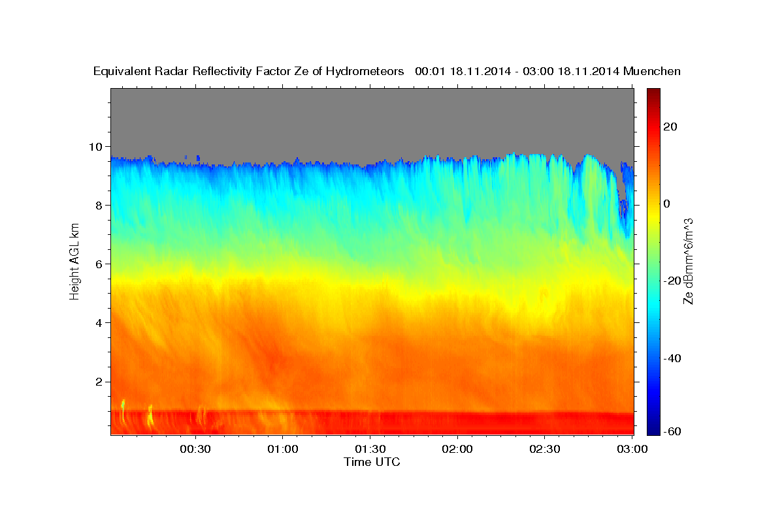
Task: Click the 02:00 time tick label
Action: 457,450
